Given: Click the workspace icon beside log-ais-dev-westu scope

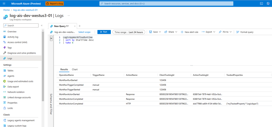Looking at the screenshot, I should tap(51, 32).
